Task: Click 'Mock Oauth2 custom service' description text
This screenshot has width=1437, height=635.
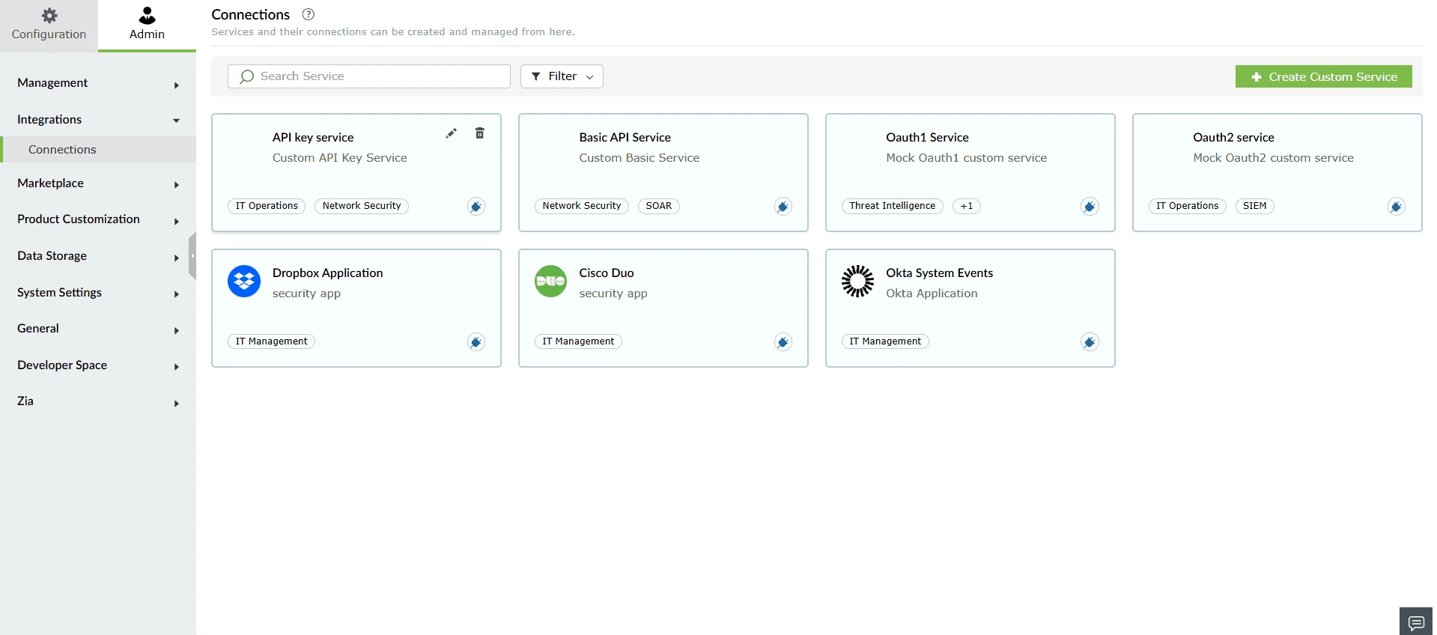Action: coord(1273,158)
